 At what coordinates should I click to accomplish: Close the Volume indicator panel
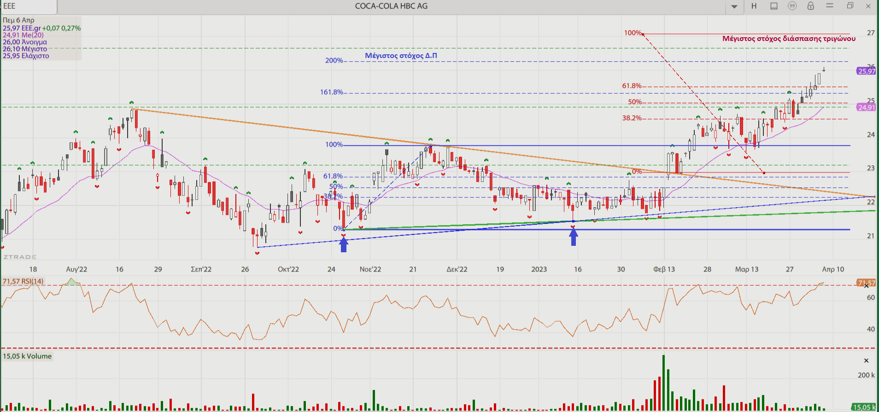pos(866,360)
